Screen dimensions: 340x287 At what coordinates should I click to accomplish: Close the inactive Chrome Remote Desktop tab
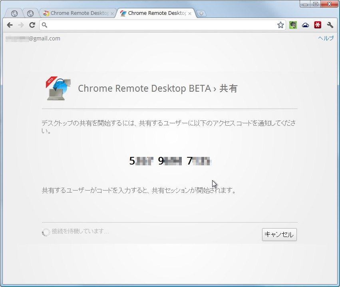point(111,13)
